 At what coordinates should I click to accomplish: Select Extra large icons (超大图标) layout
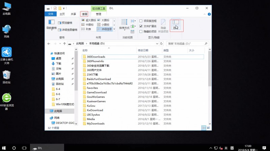[x=88, y=20]
